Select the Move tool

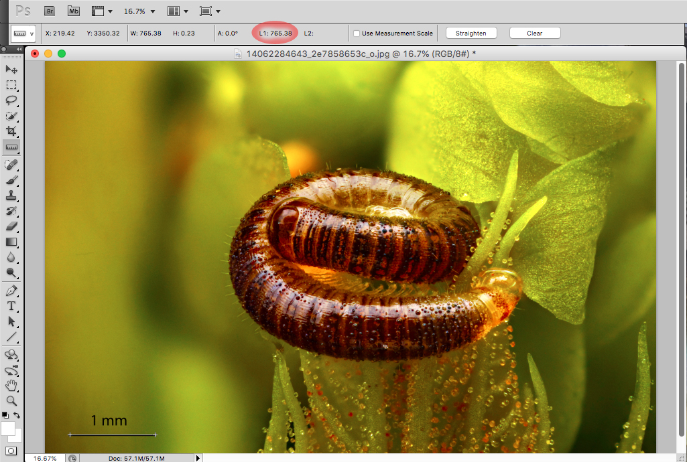(11, 69)
